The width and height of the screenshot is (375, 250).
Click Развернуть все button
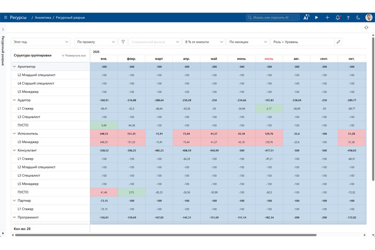(x=74, y=55)
